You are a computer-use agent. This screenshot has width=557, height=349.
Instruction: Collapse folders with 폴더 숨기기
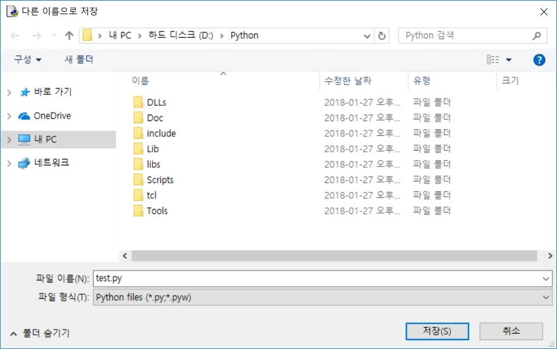(40, 333)
